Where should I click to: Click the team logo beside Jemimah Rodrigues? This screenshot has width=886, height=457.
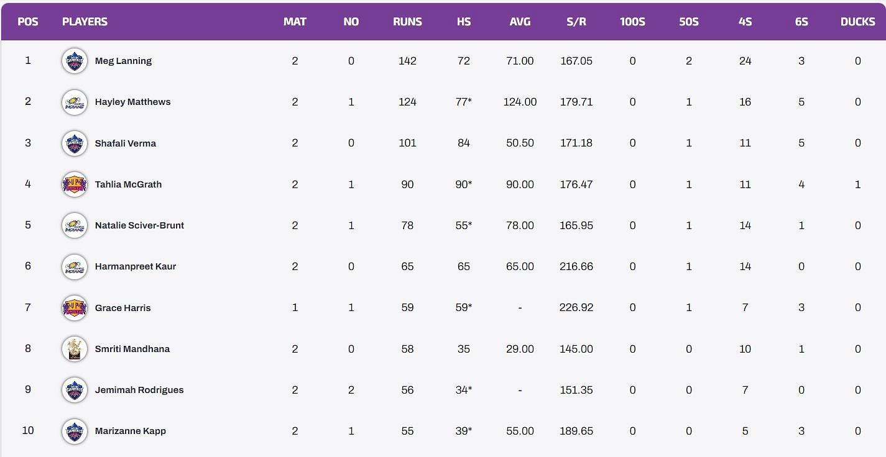(x=75, y=390)
